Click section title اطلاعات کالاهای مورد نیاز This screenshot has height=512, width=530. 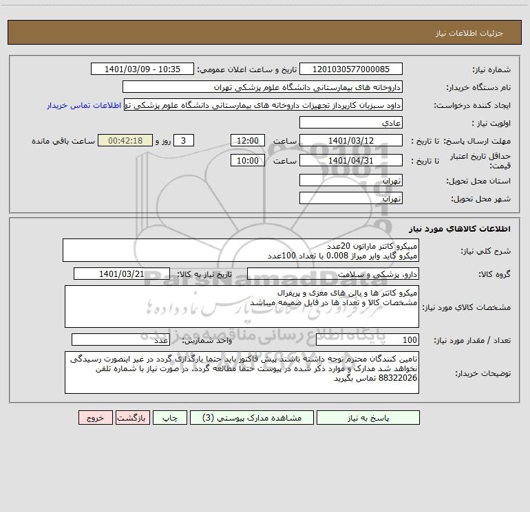click(x=460, y=229)
